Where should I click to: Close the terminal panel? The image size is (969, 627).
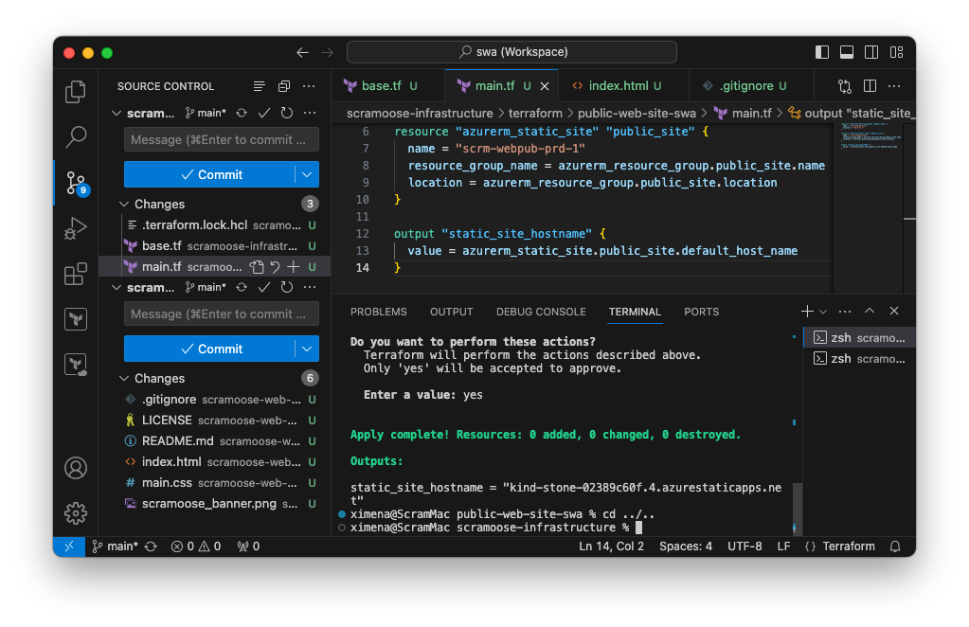pos(893,312)
